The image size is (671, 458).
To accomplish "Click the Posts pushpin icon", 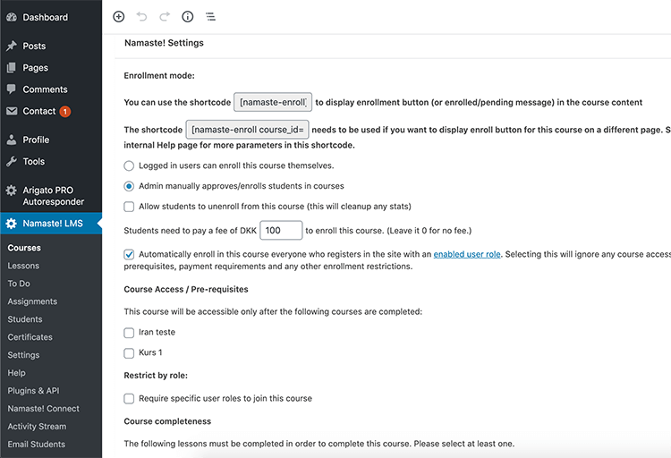I will pyautogui.click(x=12, y=46).
